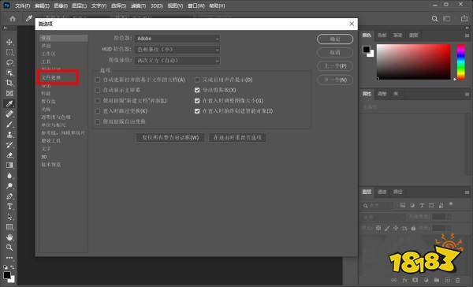Open the Color panel flyout menu

(x=467, y=35)
